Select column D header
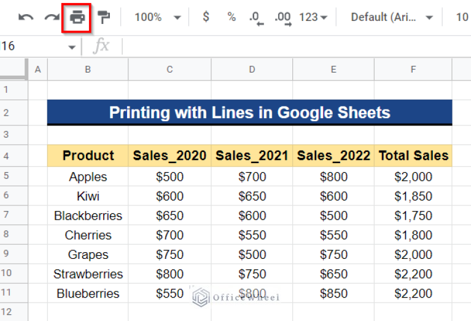The height and width of the screenshot is (321, 471). (252, 69)
